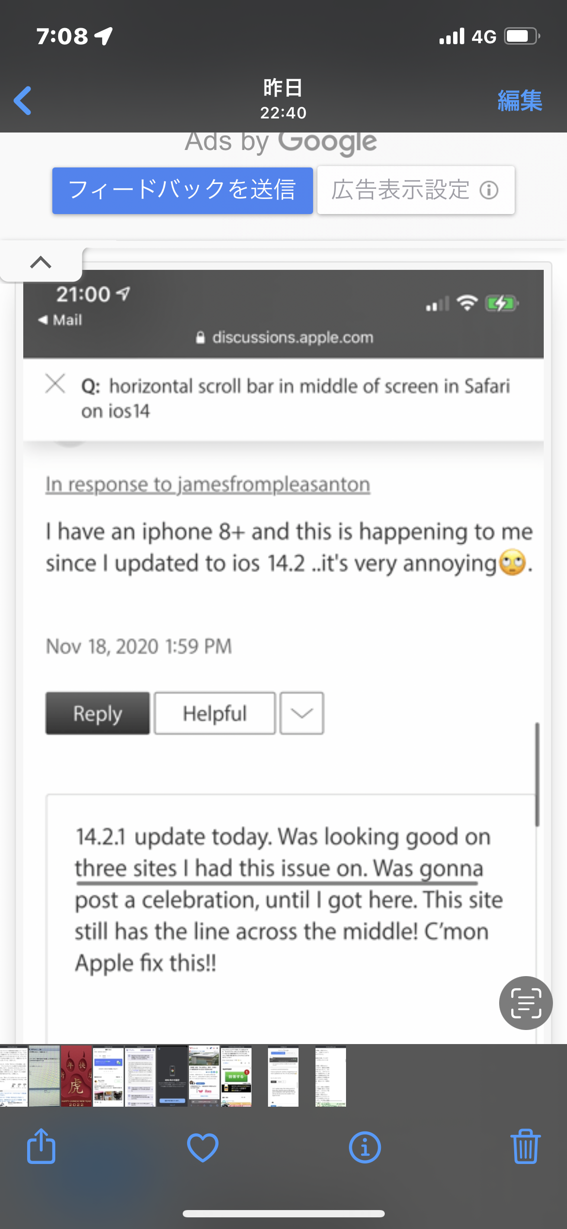
Task: Tap the share icon
Action: (x=41, y=1146)
